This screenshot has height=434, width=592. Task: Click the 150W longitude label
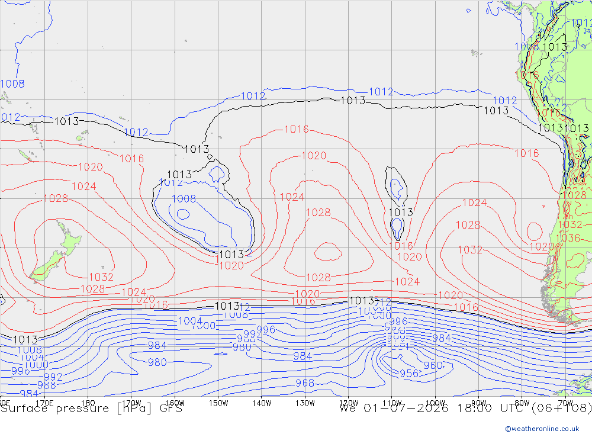218,403
